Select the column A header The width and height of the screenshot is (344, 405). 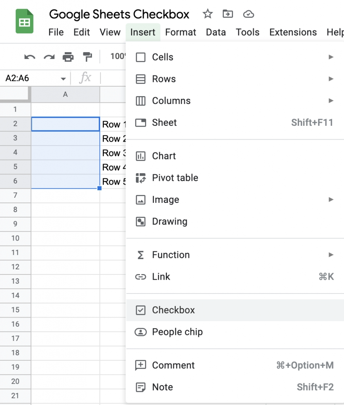65,95
